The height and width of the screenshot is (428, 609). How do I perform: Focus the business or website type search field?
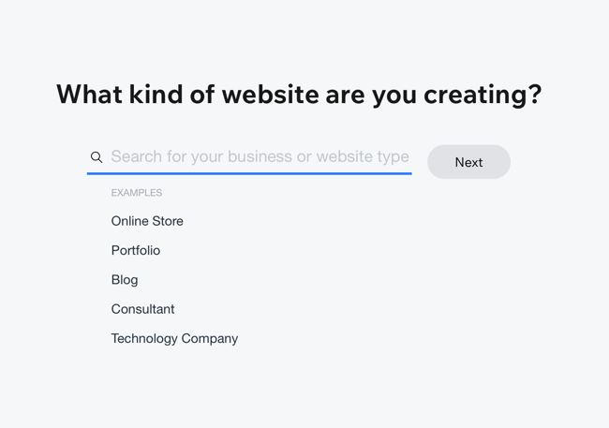260,157
